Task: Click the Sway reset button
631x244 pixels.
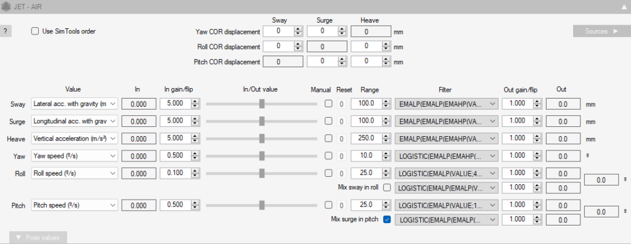Action: [341, 104]
